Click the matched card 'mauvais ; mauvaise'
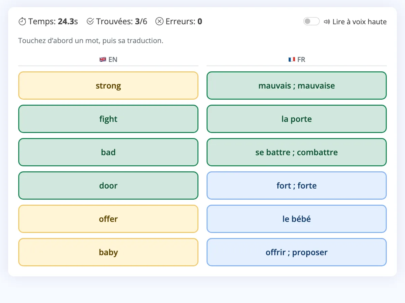 click(x=297, y=86)
